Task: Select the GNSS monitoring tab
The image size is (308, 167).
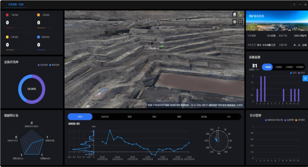Action: [x=80, y=117]
